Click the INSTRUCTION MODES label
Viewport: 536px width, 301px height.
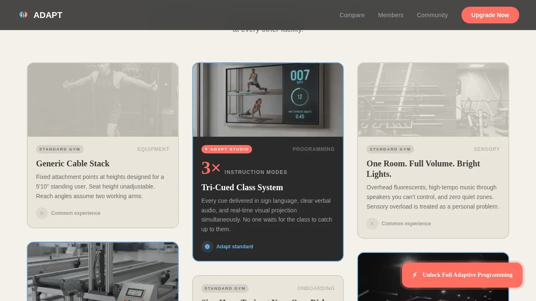[x=256, y=172]
